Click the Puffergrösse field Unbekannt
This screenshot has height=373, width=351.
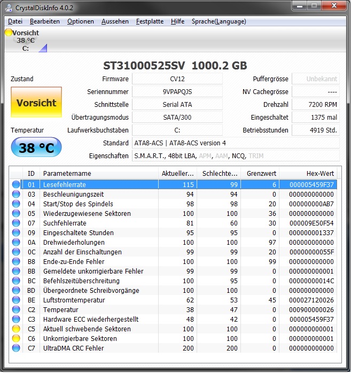(x=316, y=79)
